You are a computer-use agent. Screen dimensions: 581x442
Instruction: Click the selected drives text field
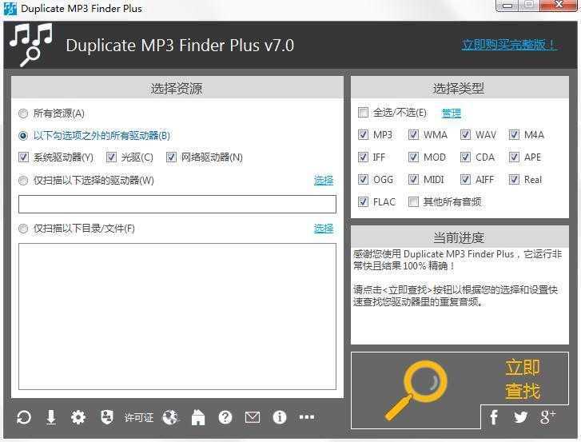click(177, 204)
